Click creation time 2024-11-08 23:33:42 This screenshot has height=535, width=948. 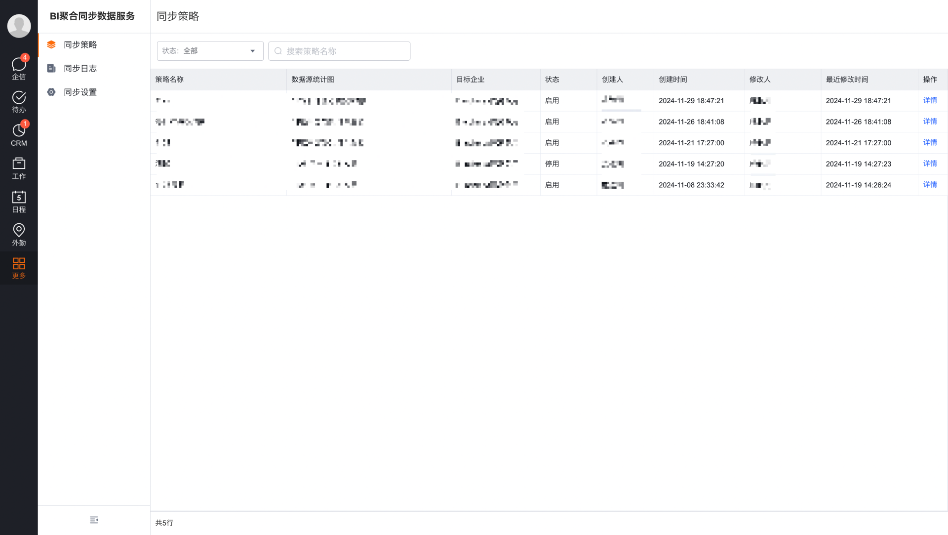[x=691, y=185]
